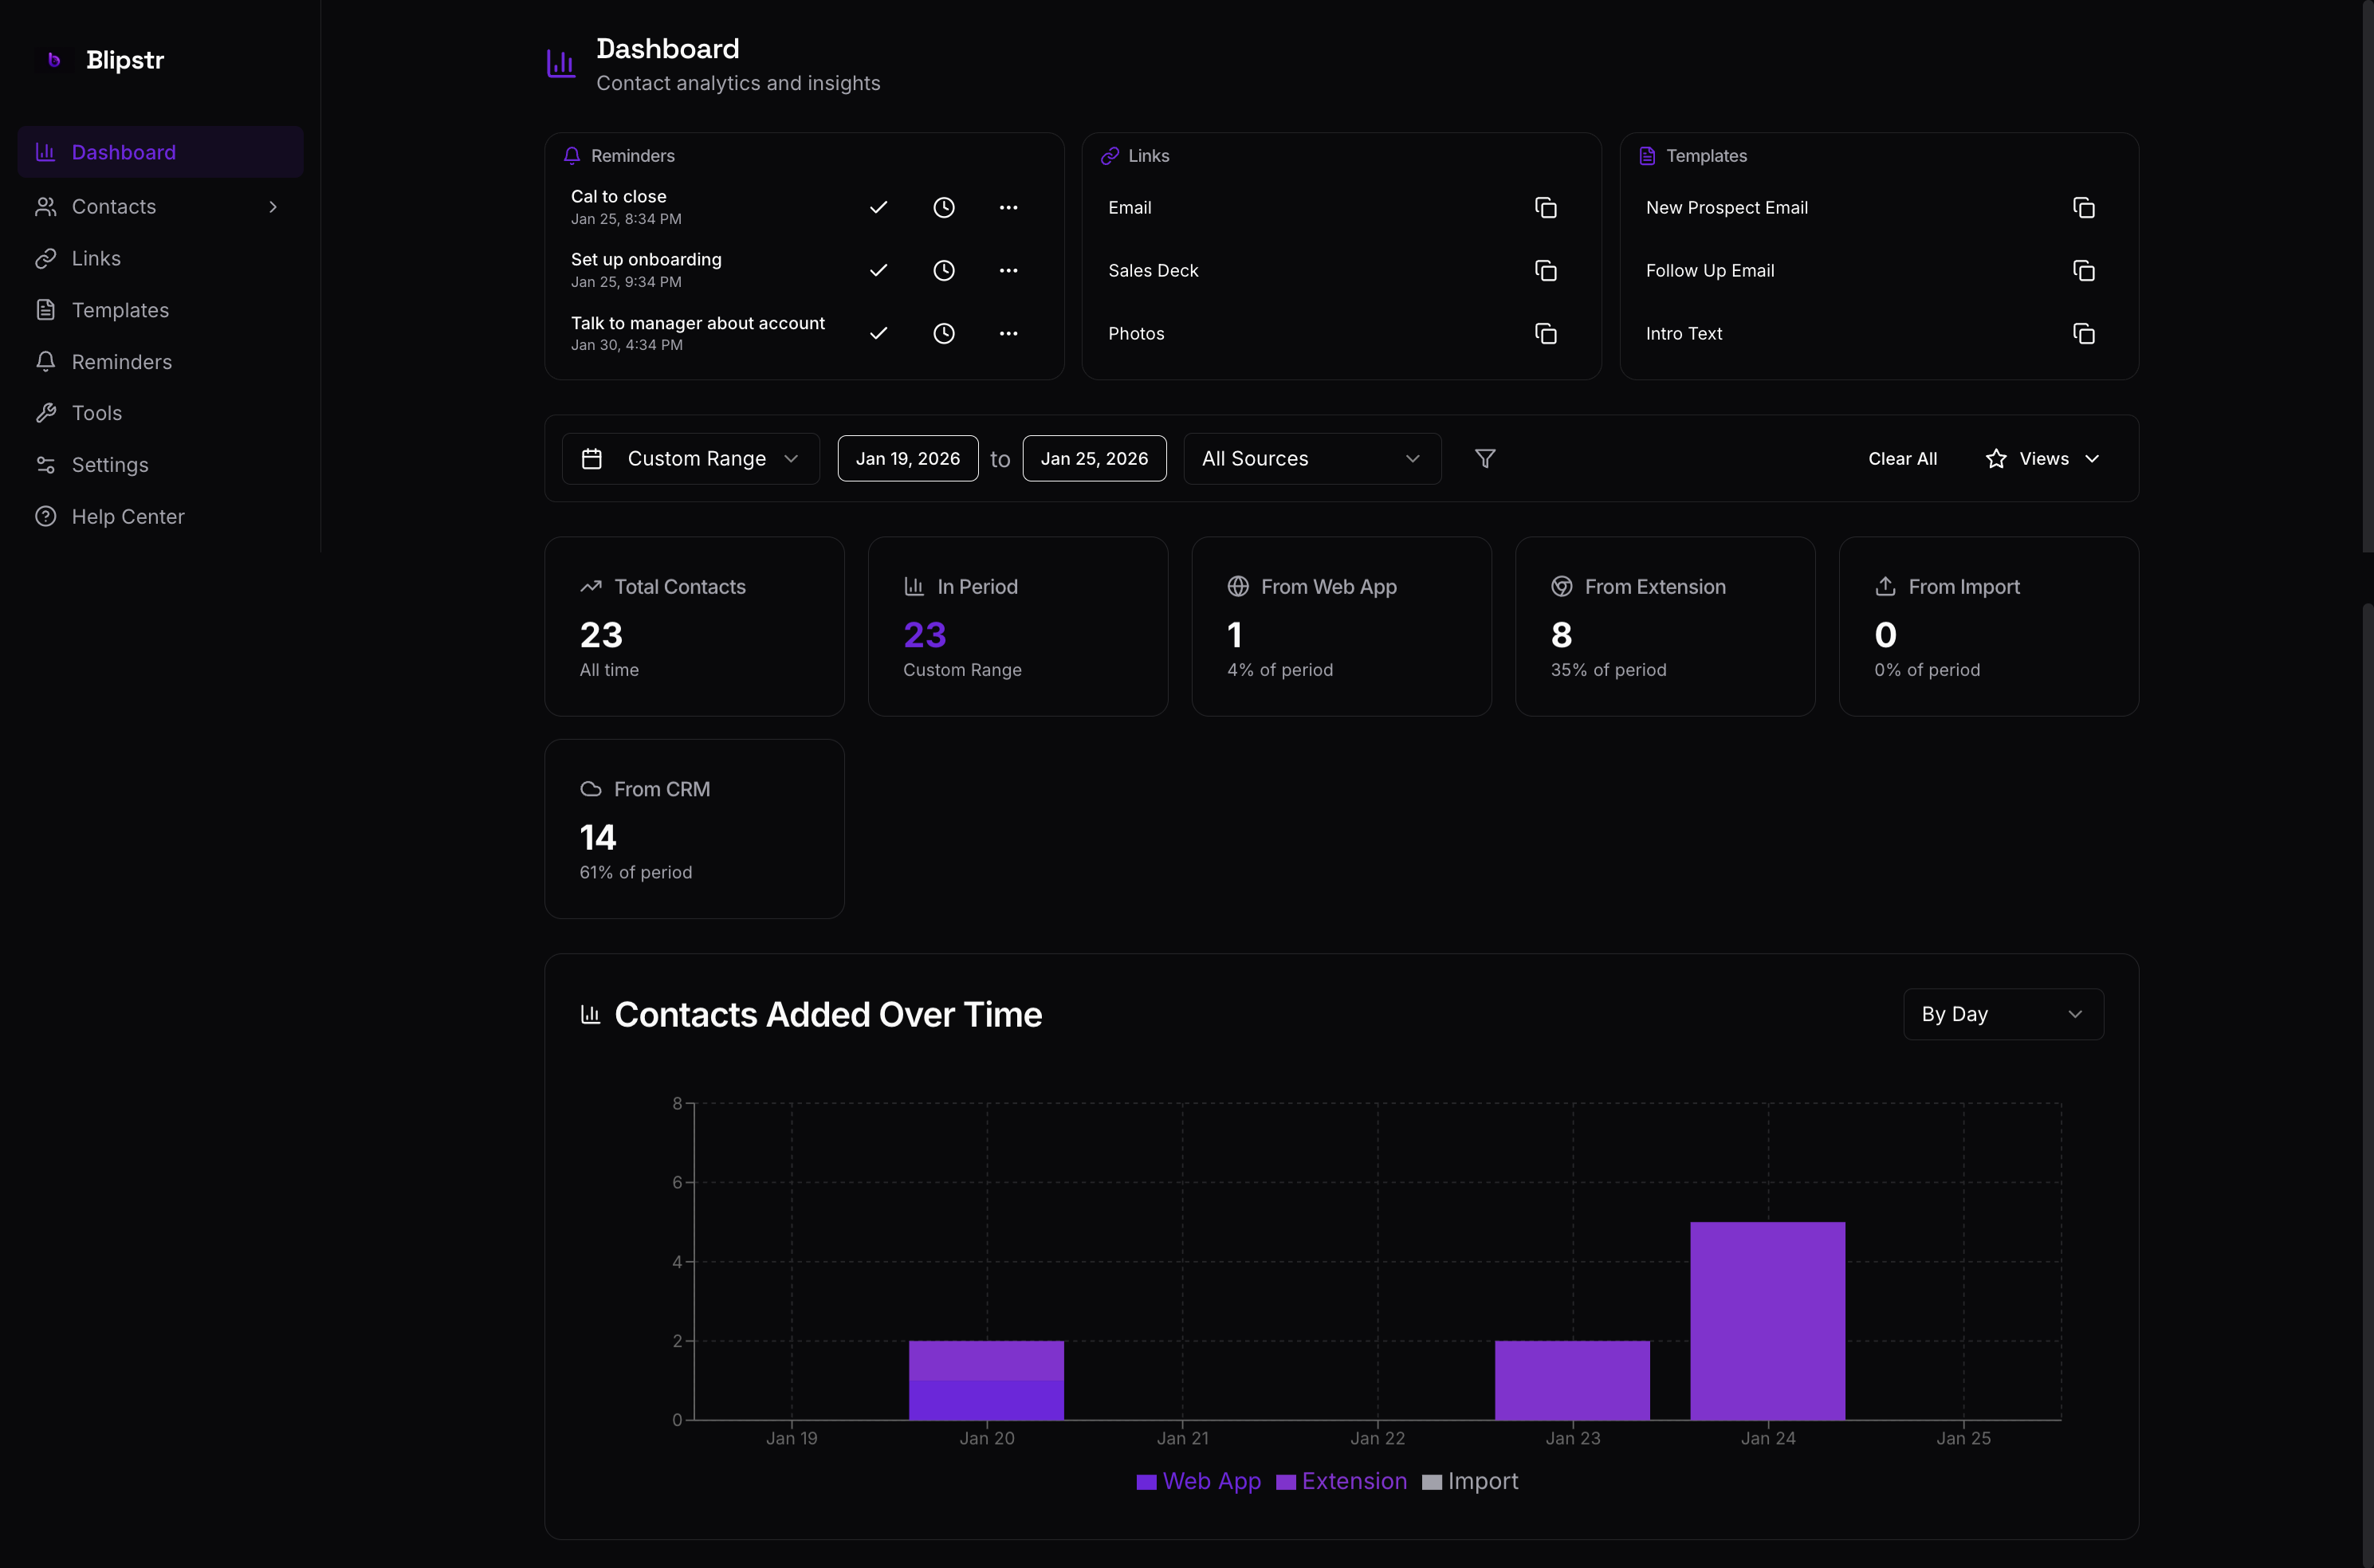The width and height of the screenshot is (2374, 1568).
Task: Open the All Sources dropdown
Action: 1311,458
